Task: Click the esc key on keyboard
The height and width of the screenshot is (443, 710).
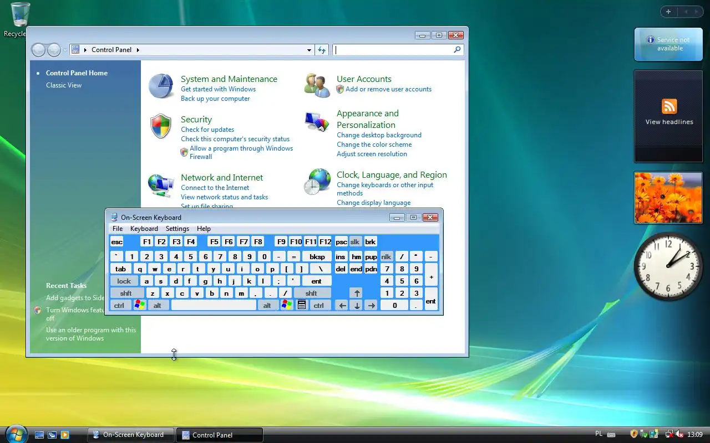Action: pos(116,241)
